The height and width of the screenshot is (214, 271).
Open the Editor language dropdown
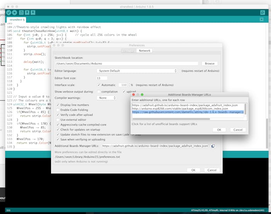click(x=137, y=71)
